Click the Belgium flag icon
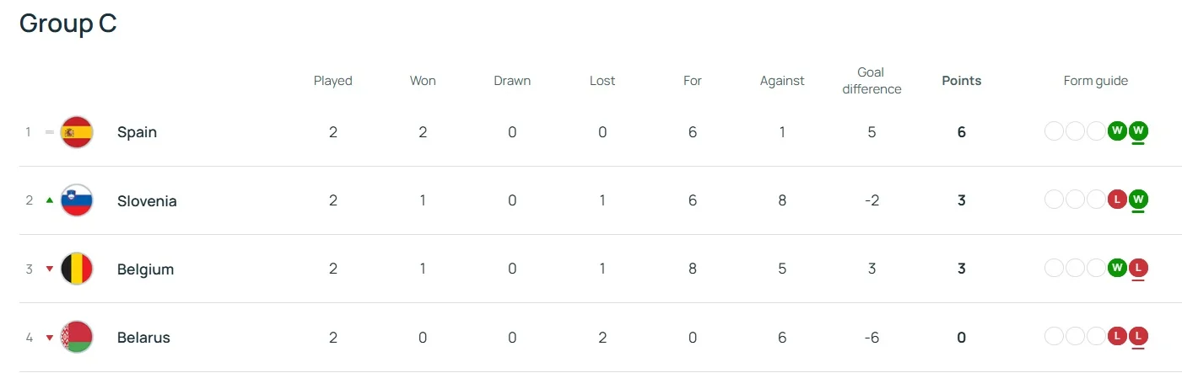This screenshot has width=1182, height=373. coord(76,269)
